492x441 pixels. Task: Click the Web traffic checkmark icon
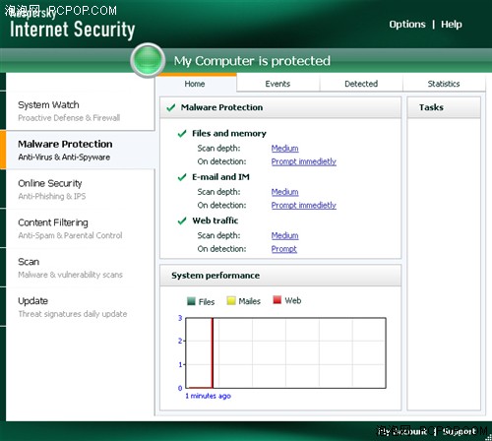(x=182, y=220)
